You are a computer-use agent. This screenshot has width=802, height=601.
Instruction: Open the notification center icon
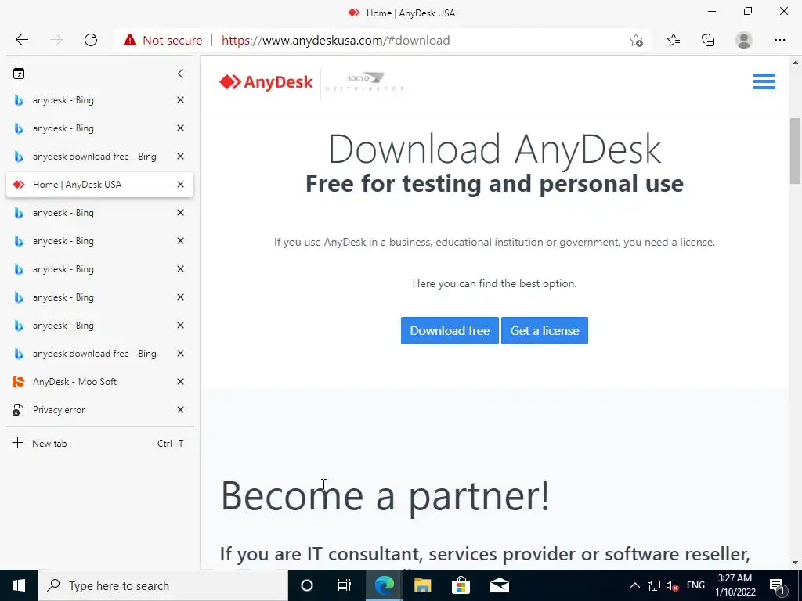777,585
